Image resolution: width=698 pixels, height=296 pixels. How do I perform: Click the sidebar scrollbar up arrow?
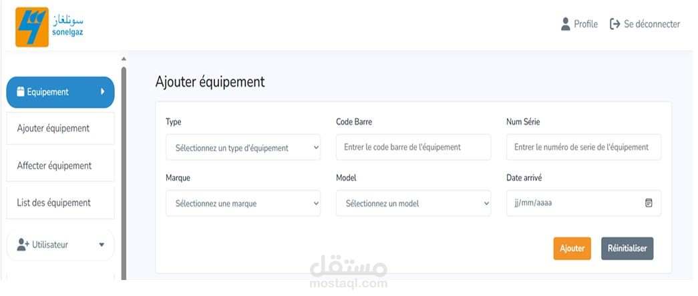(124, 59)
